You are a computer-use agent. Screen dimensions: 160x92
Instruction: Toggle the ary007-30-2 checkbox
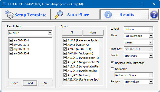pos(11,45)
